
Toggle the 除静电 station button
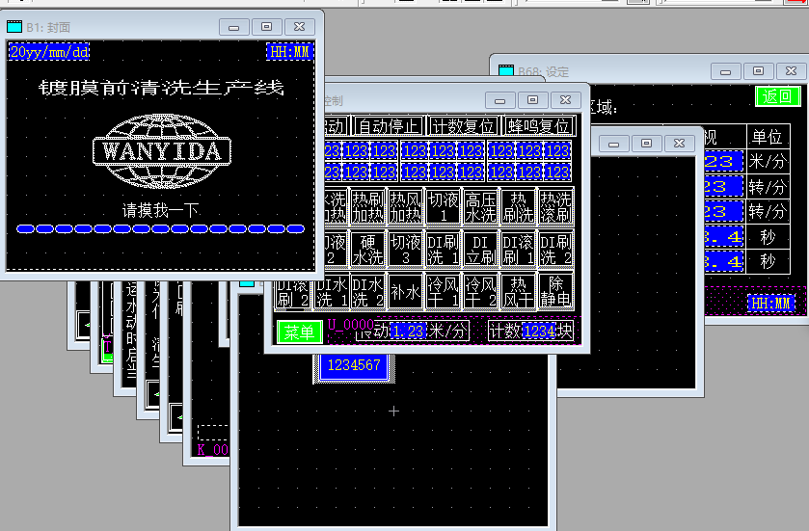point(556,290)
